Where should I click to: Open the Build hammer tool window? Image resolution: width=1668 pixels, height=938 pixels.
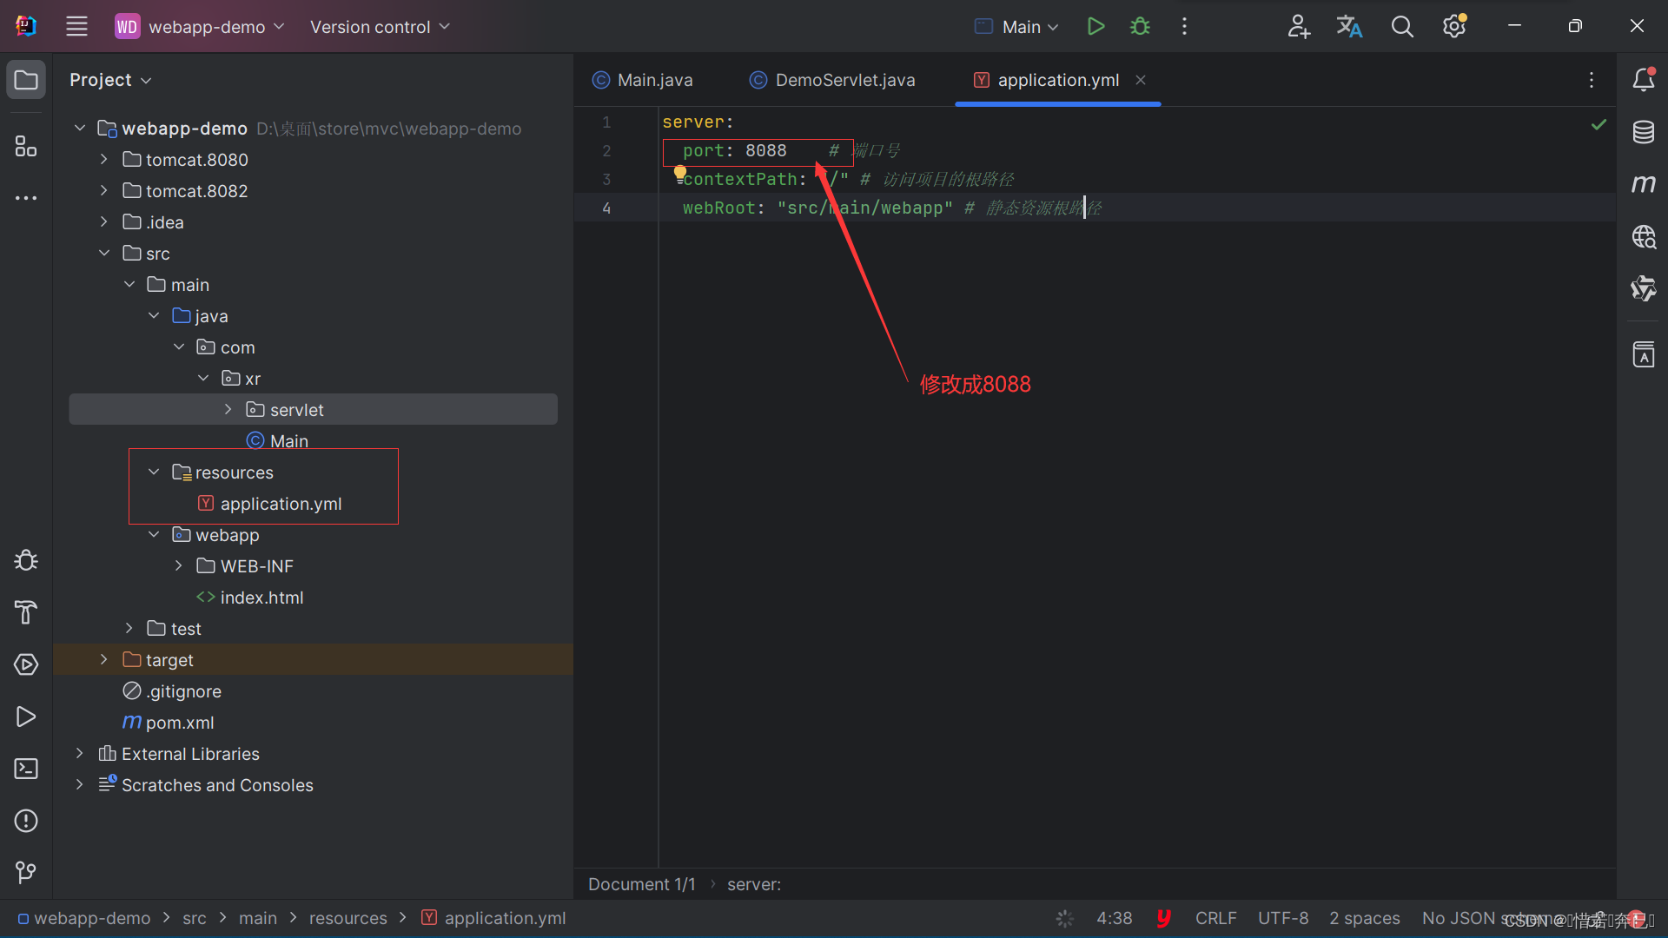pyautogui.click(x=26, y=612)
